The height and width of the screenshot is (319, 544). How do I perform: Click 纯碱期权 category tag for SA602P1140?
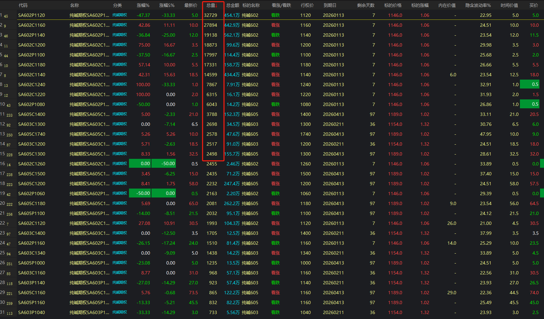click(119, 35)
